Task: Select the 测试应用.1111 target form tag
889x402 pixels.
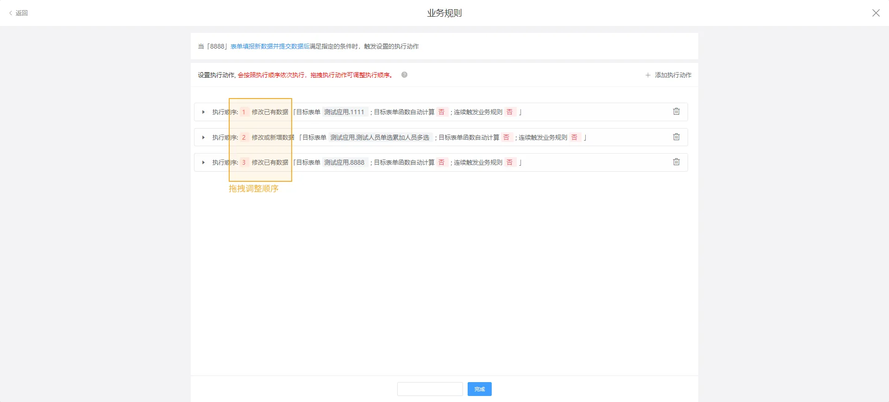Action: tap(344, 112)
